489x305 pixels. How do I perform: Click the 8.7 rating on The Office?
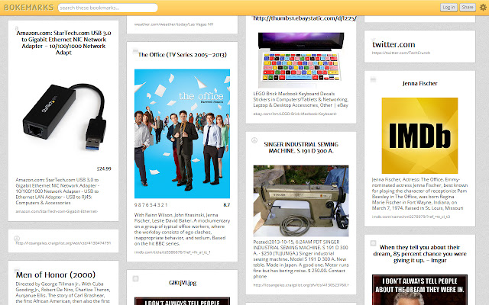(x=227, y=205)
